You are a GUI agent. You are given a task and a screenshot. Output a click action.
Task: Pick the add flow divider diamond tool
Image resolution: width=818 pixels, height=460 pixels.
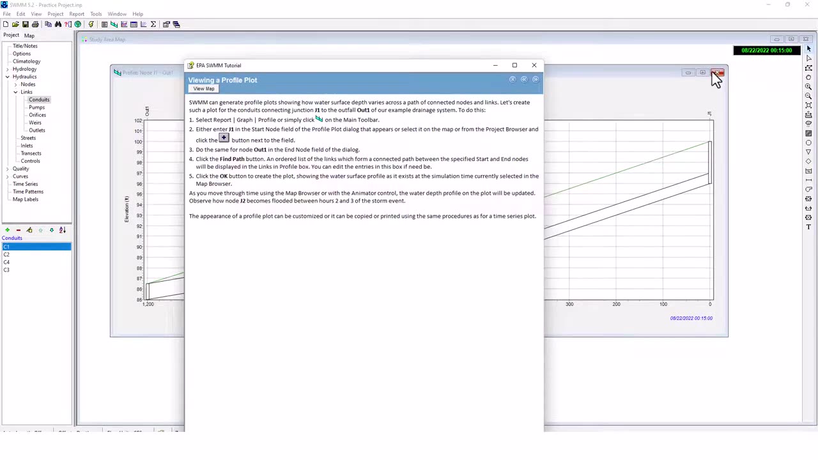pos(808,161)
